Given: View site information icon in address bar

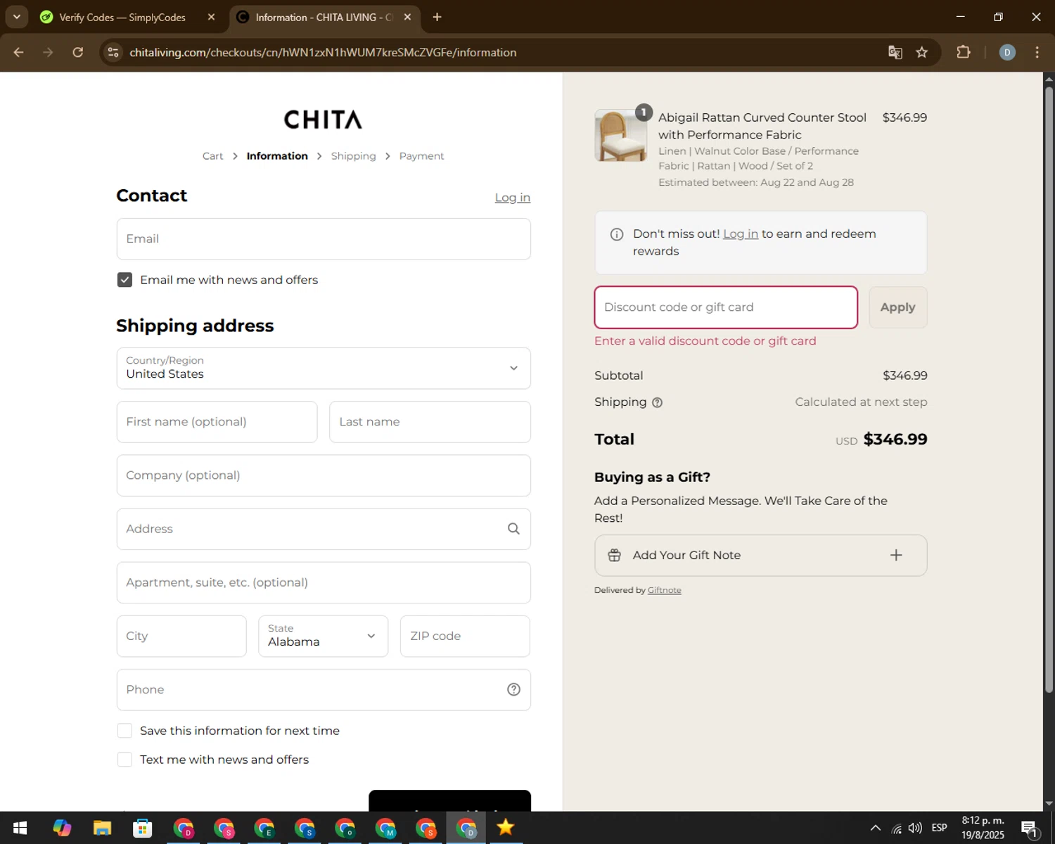Looking at the screenshot, I should click(x=113, y=52).
